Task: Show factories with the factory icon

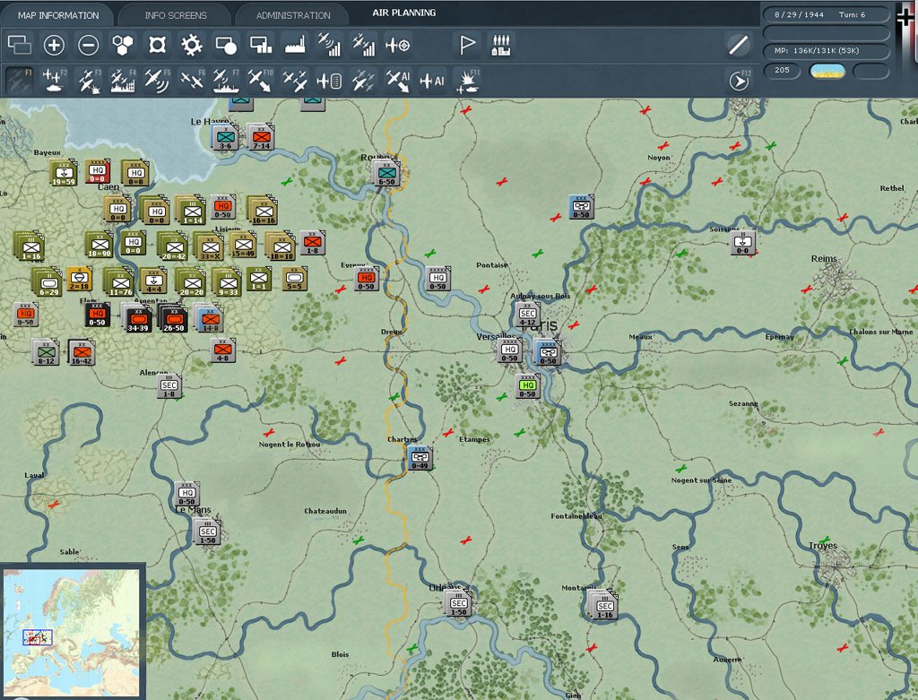Action: pos(294,45)
